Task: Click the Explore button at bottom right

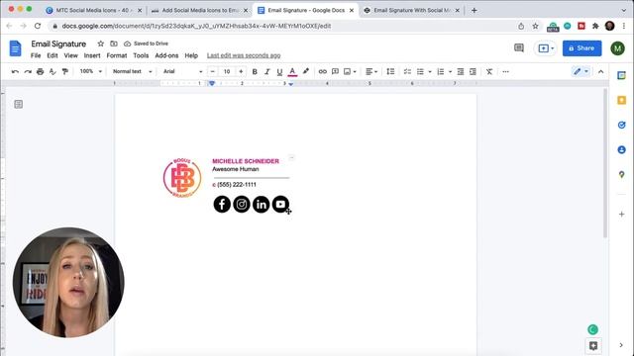Action: click(x=593, y=346)
